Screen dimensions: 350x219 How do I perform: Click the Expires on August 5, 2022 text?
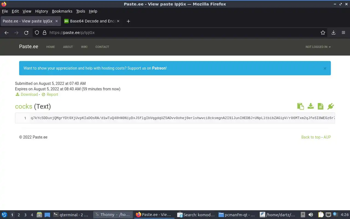pos(68,89)
